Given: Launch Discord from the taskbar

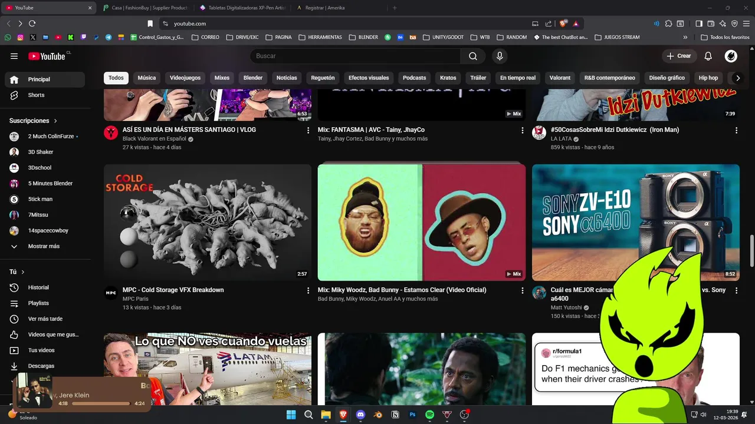Looking at the screenshot, I should tap(360, 415).
